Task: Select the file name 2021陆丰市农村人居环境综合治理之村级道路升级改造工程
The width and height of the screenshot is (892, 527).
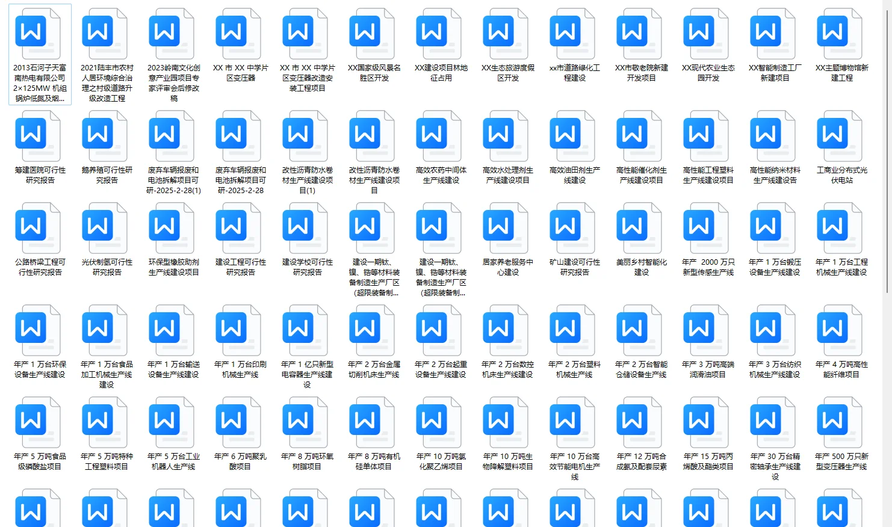Action: 107,83
